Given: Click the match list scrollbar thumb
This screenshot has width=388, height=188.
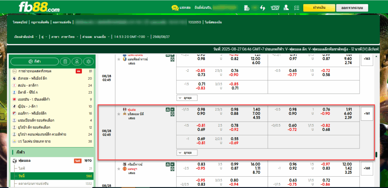Looking at the screenshot, I should pos(377,155).
